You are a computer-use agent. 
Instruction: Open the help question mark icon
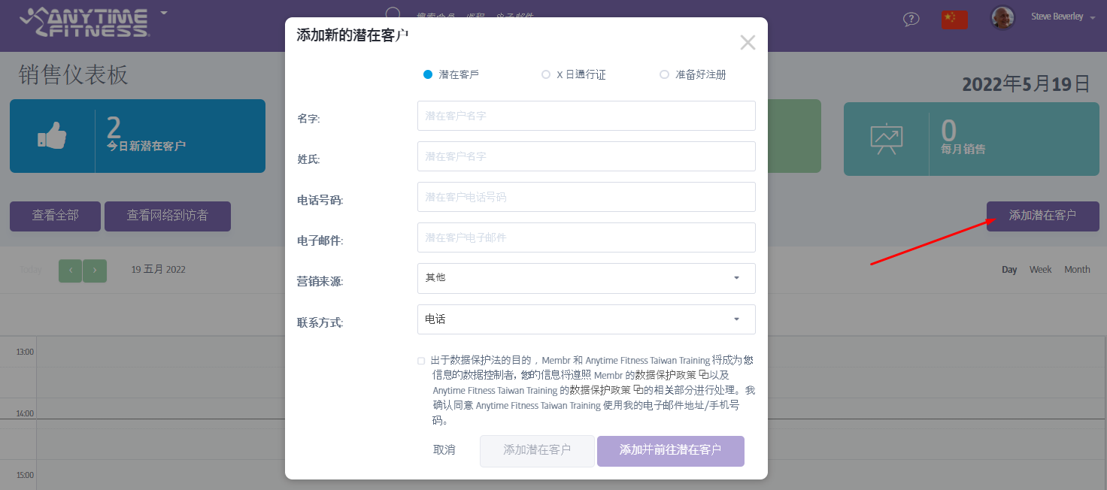pos(911,19)
